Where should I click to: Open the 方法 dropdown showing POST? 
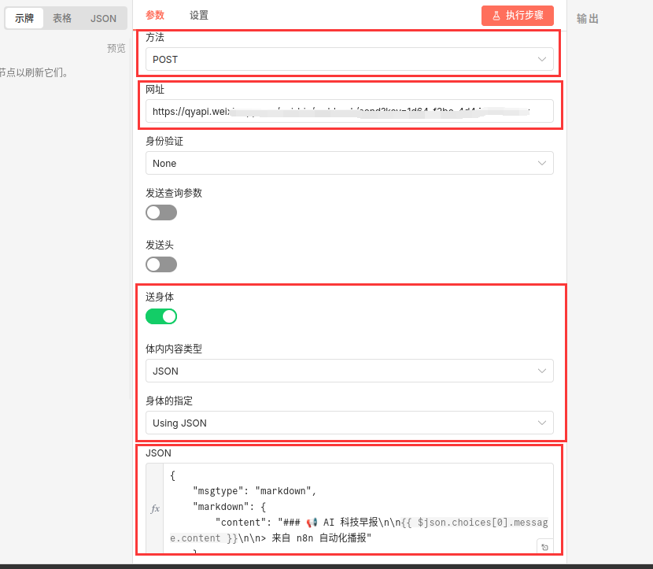click(x=349, y=60)
